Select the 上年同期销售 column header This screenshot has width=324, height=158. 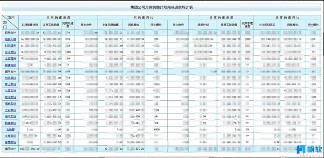(x=110, y=25)
